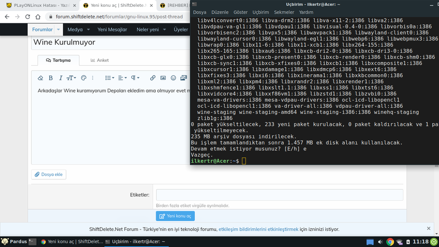Click terminal launcher icon beside Pardus menu
Image resolution: width=439 pixels, height=247 pixels.
[33, 242]
